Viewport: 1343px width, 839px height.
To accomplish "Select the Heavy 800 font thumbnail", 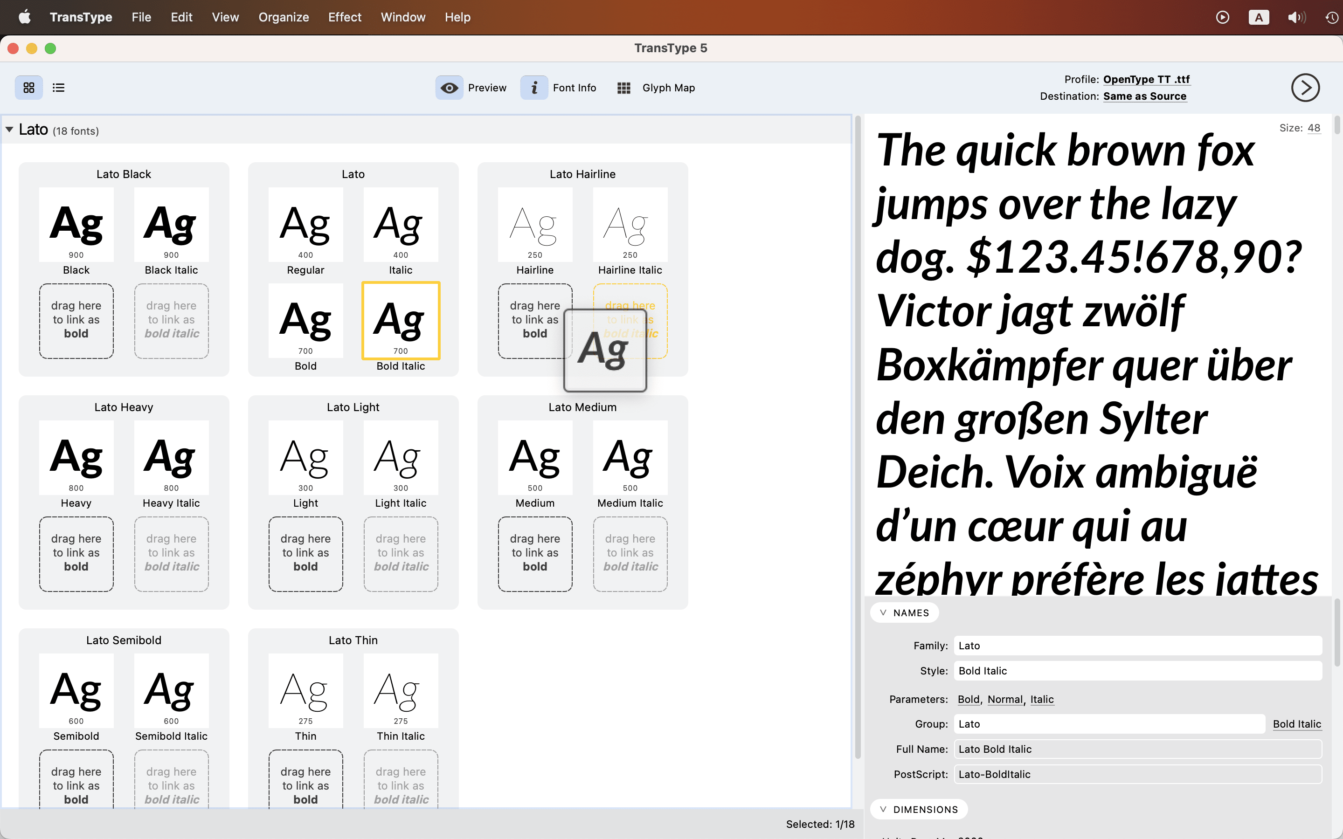I will [76, 457].
